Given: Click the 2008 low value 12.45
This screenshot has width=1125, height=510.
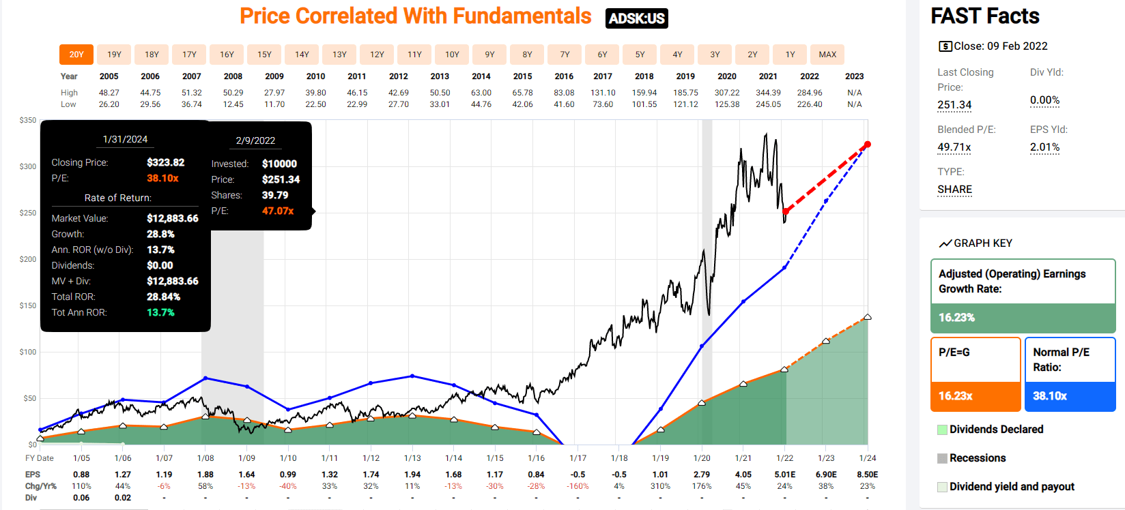Looking at the screenshot, I should click(233, 104).
